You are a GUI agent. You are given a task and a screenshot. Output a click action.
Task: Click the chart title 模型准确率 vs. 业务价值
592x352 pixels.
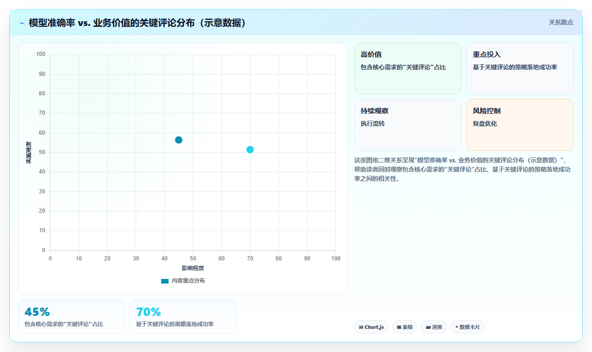(137, 23)
